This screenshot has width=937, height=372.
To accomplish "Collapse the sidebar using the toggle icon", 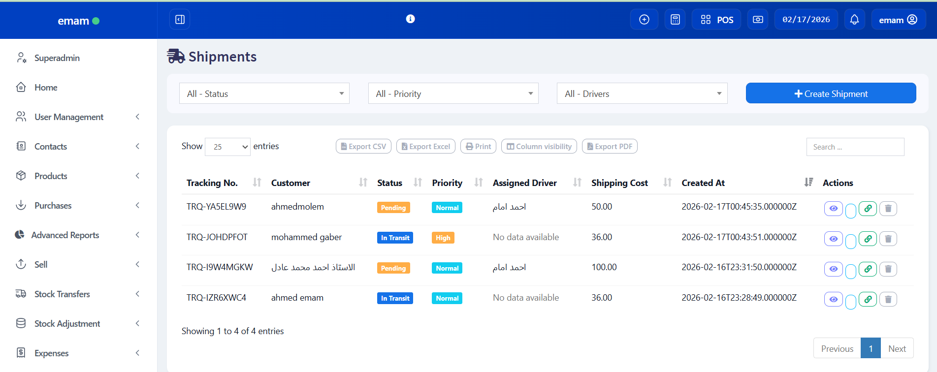I will click(180, 20).
